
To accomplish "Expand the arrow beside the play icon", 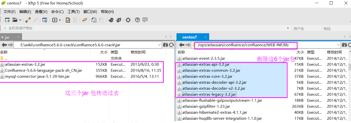I will [60, 20].
